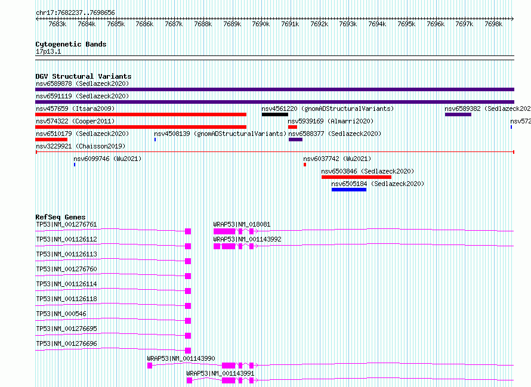Open TP53|NM_001276761 transcript label

pos(66,224)
